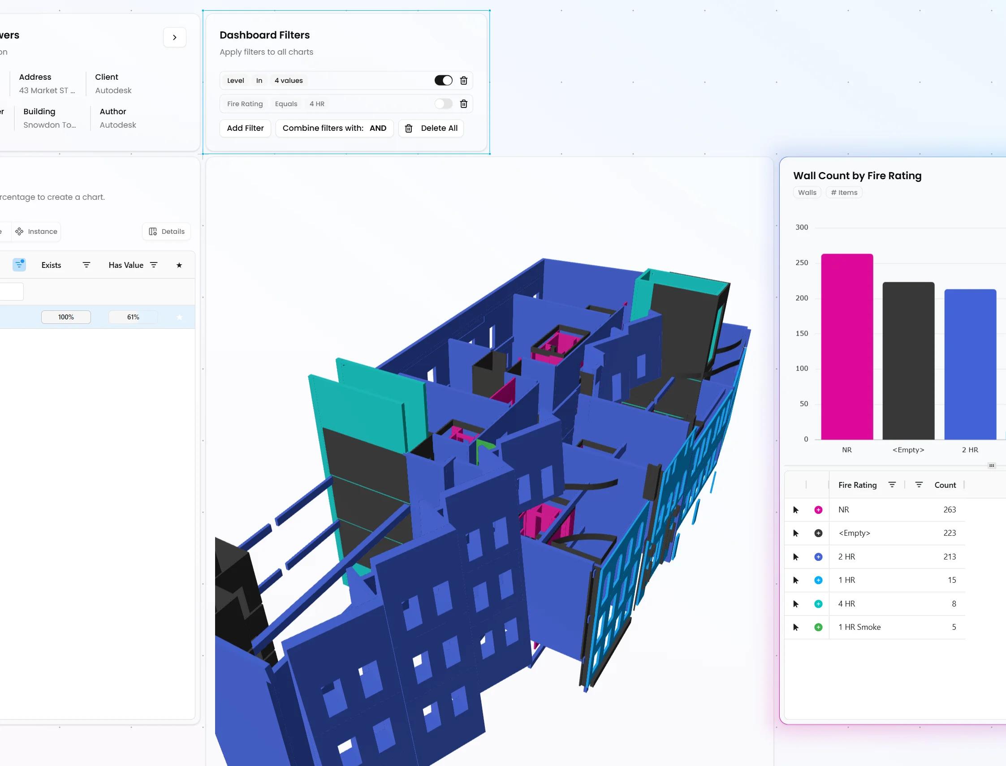This screenshot has width=1006, height=766.
Task: Click the star favorites column icon
Action: [x=179, y=265]
